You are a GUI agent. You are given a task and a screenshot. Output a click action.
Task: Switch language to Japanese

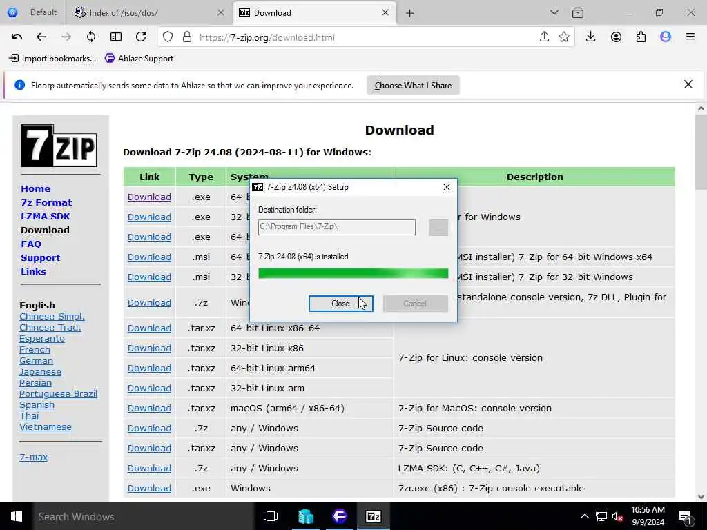[x=40, y=372]
